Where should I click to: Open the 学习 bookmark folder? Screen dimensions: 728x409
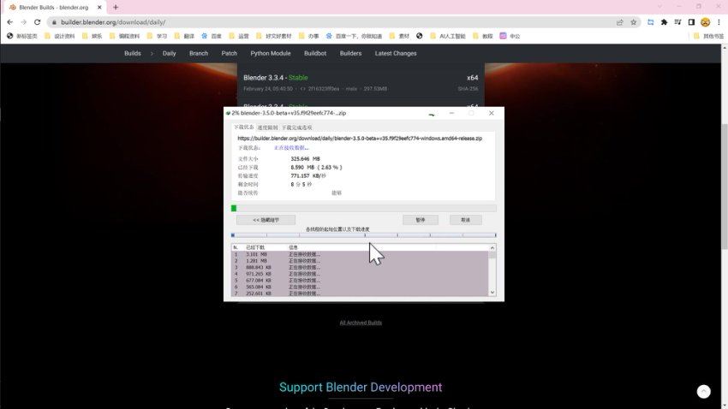pos(157,36)
